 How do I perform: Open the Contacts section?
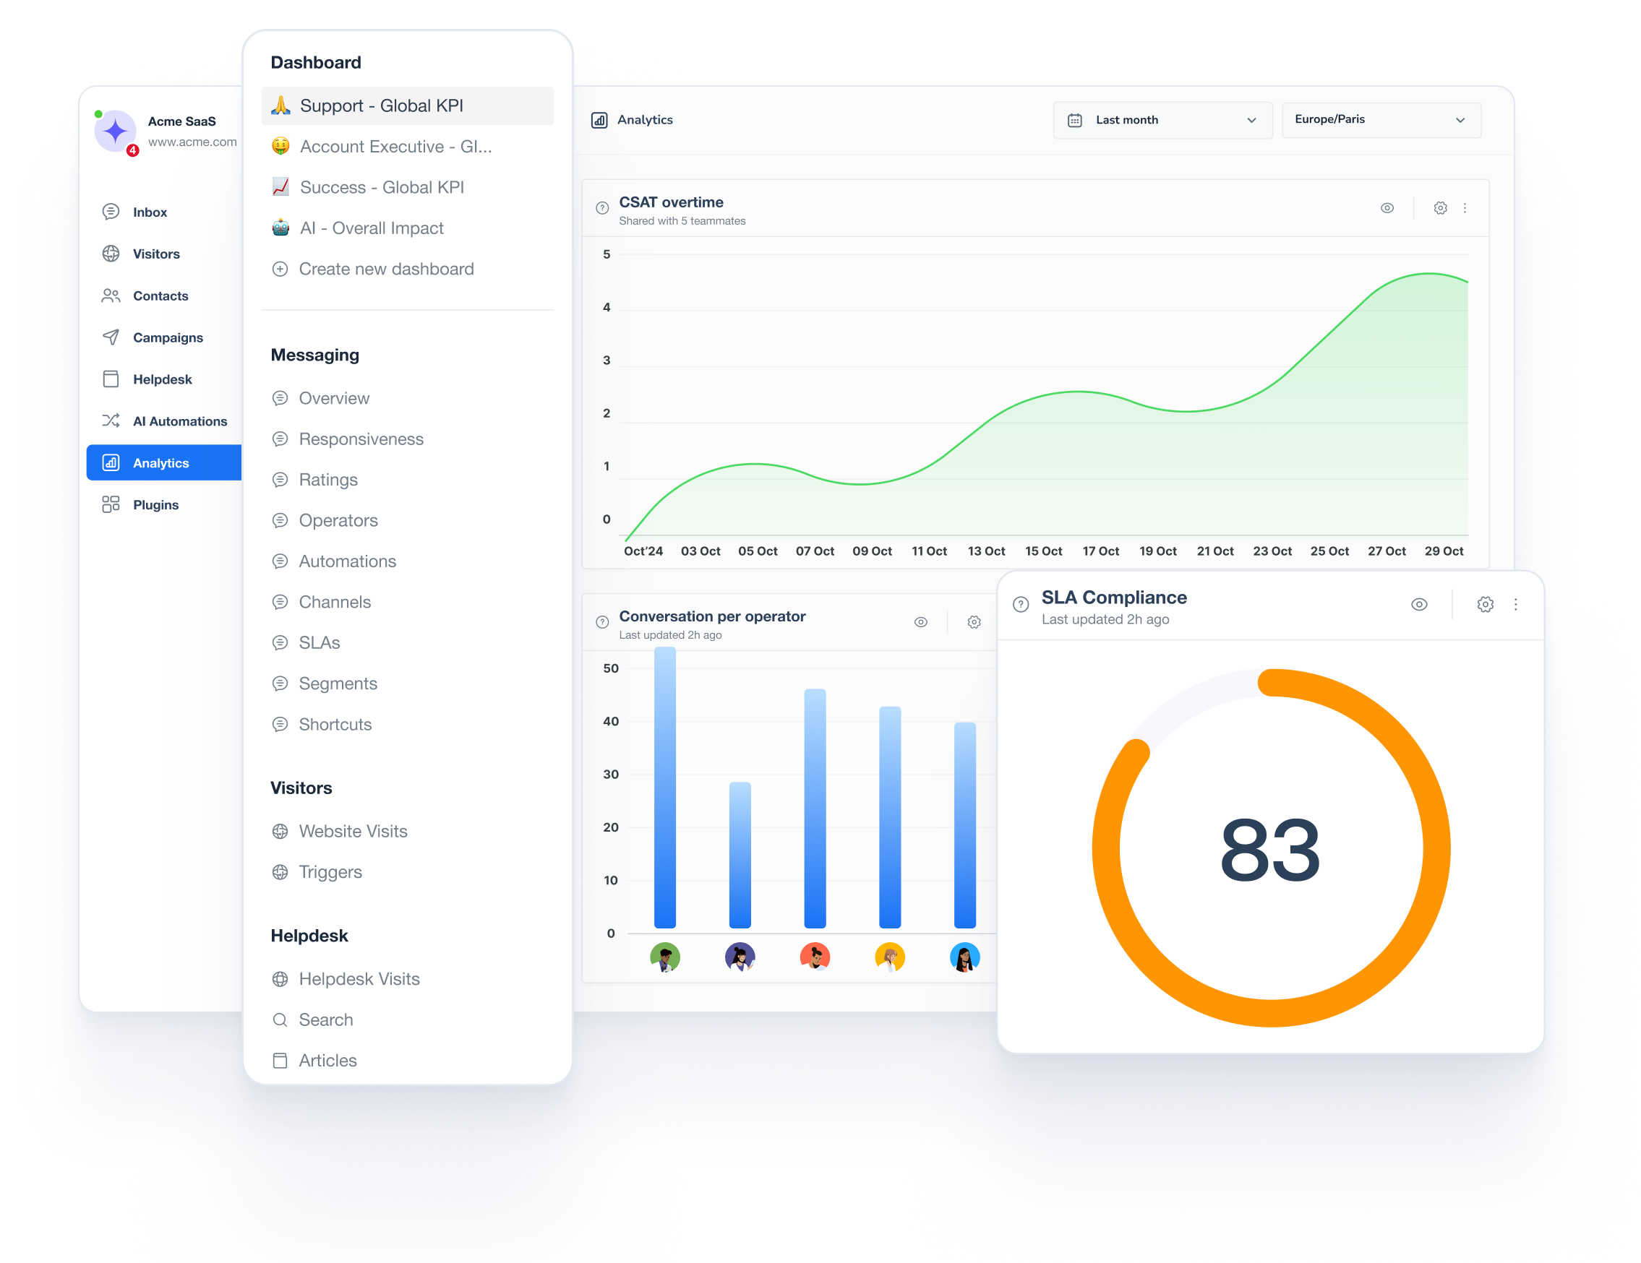tap(160, 295)
